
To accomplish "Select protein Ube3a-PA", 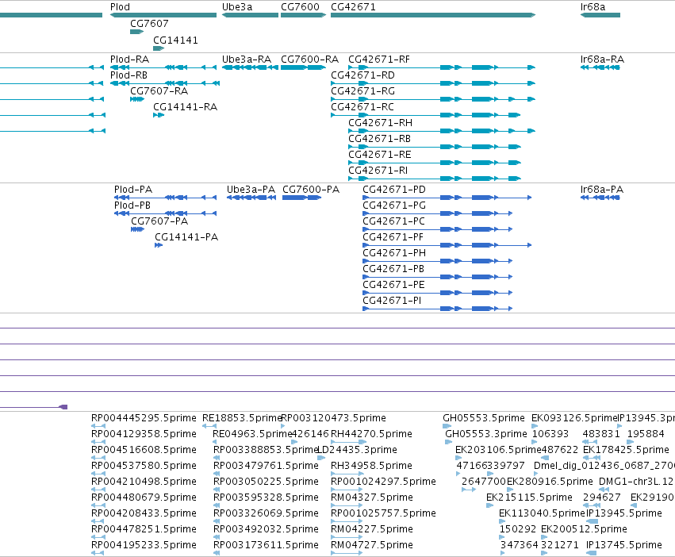I will [x=251, y=198].
